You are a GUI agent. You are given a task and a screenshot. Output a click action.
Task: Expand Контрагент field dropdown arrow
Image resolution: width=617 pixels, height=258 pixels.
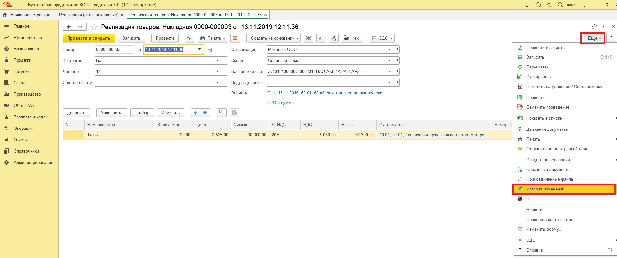click(x=217, y=61)
